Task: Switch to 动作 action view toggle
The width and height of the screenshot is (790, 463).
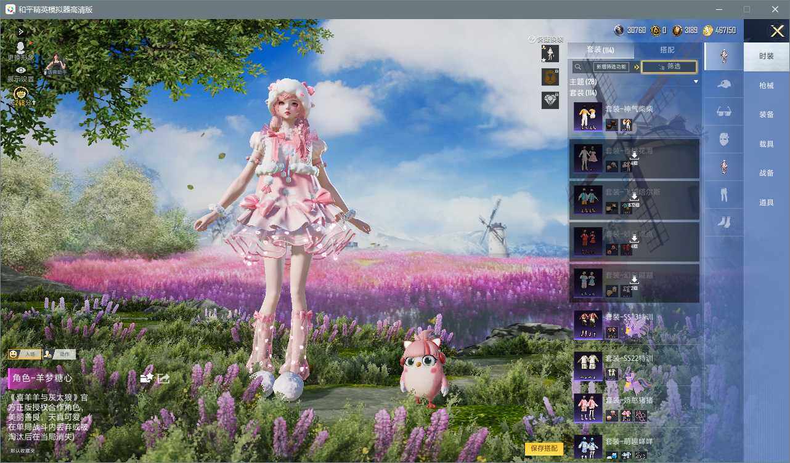Action: tap(59, 354)
